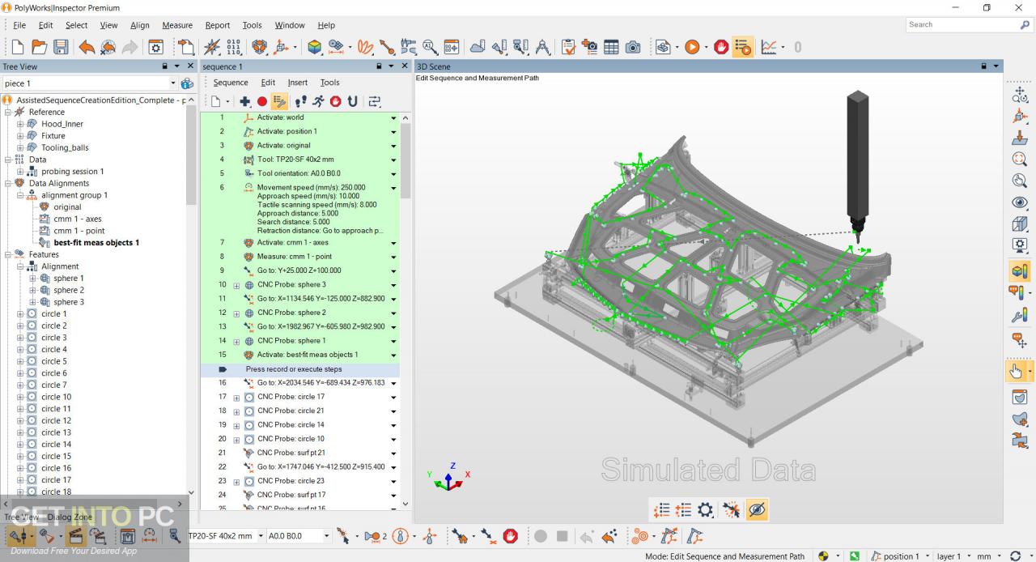Image resolution: width=1036 pixels, height=562 pixels.
Task: Select 'best-fit meas objects 1' in tree
Action: click(x=96, y=243)
